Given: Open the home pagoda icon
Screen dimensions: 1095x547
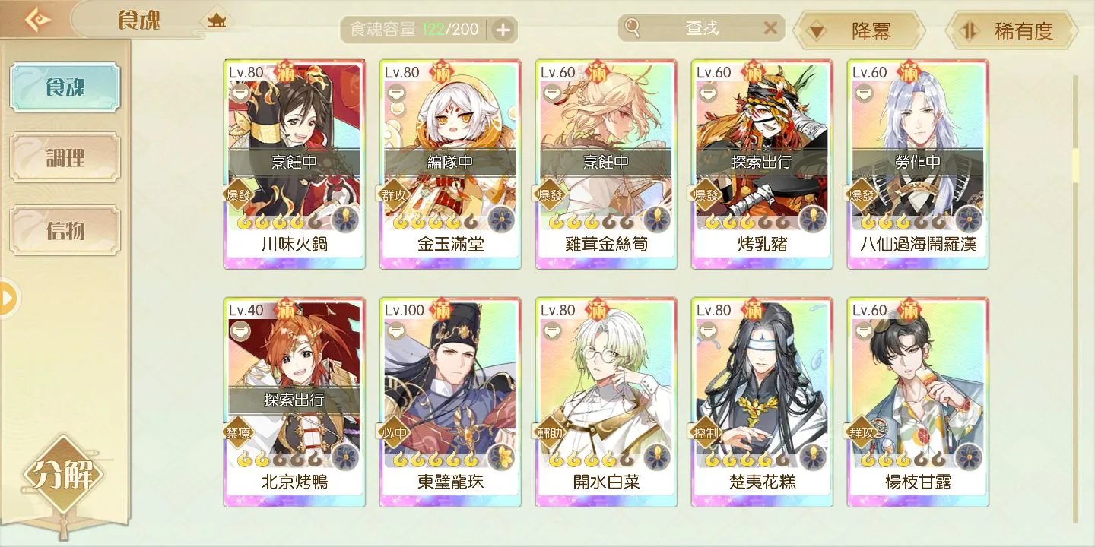Looking at the screenshot, I should click(217, 21).
